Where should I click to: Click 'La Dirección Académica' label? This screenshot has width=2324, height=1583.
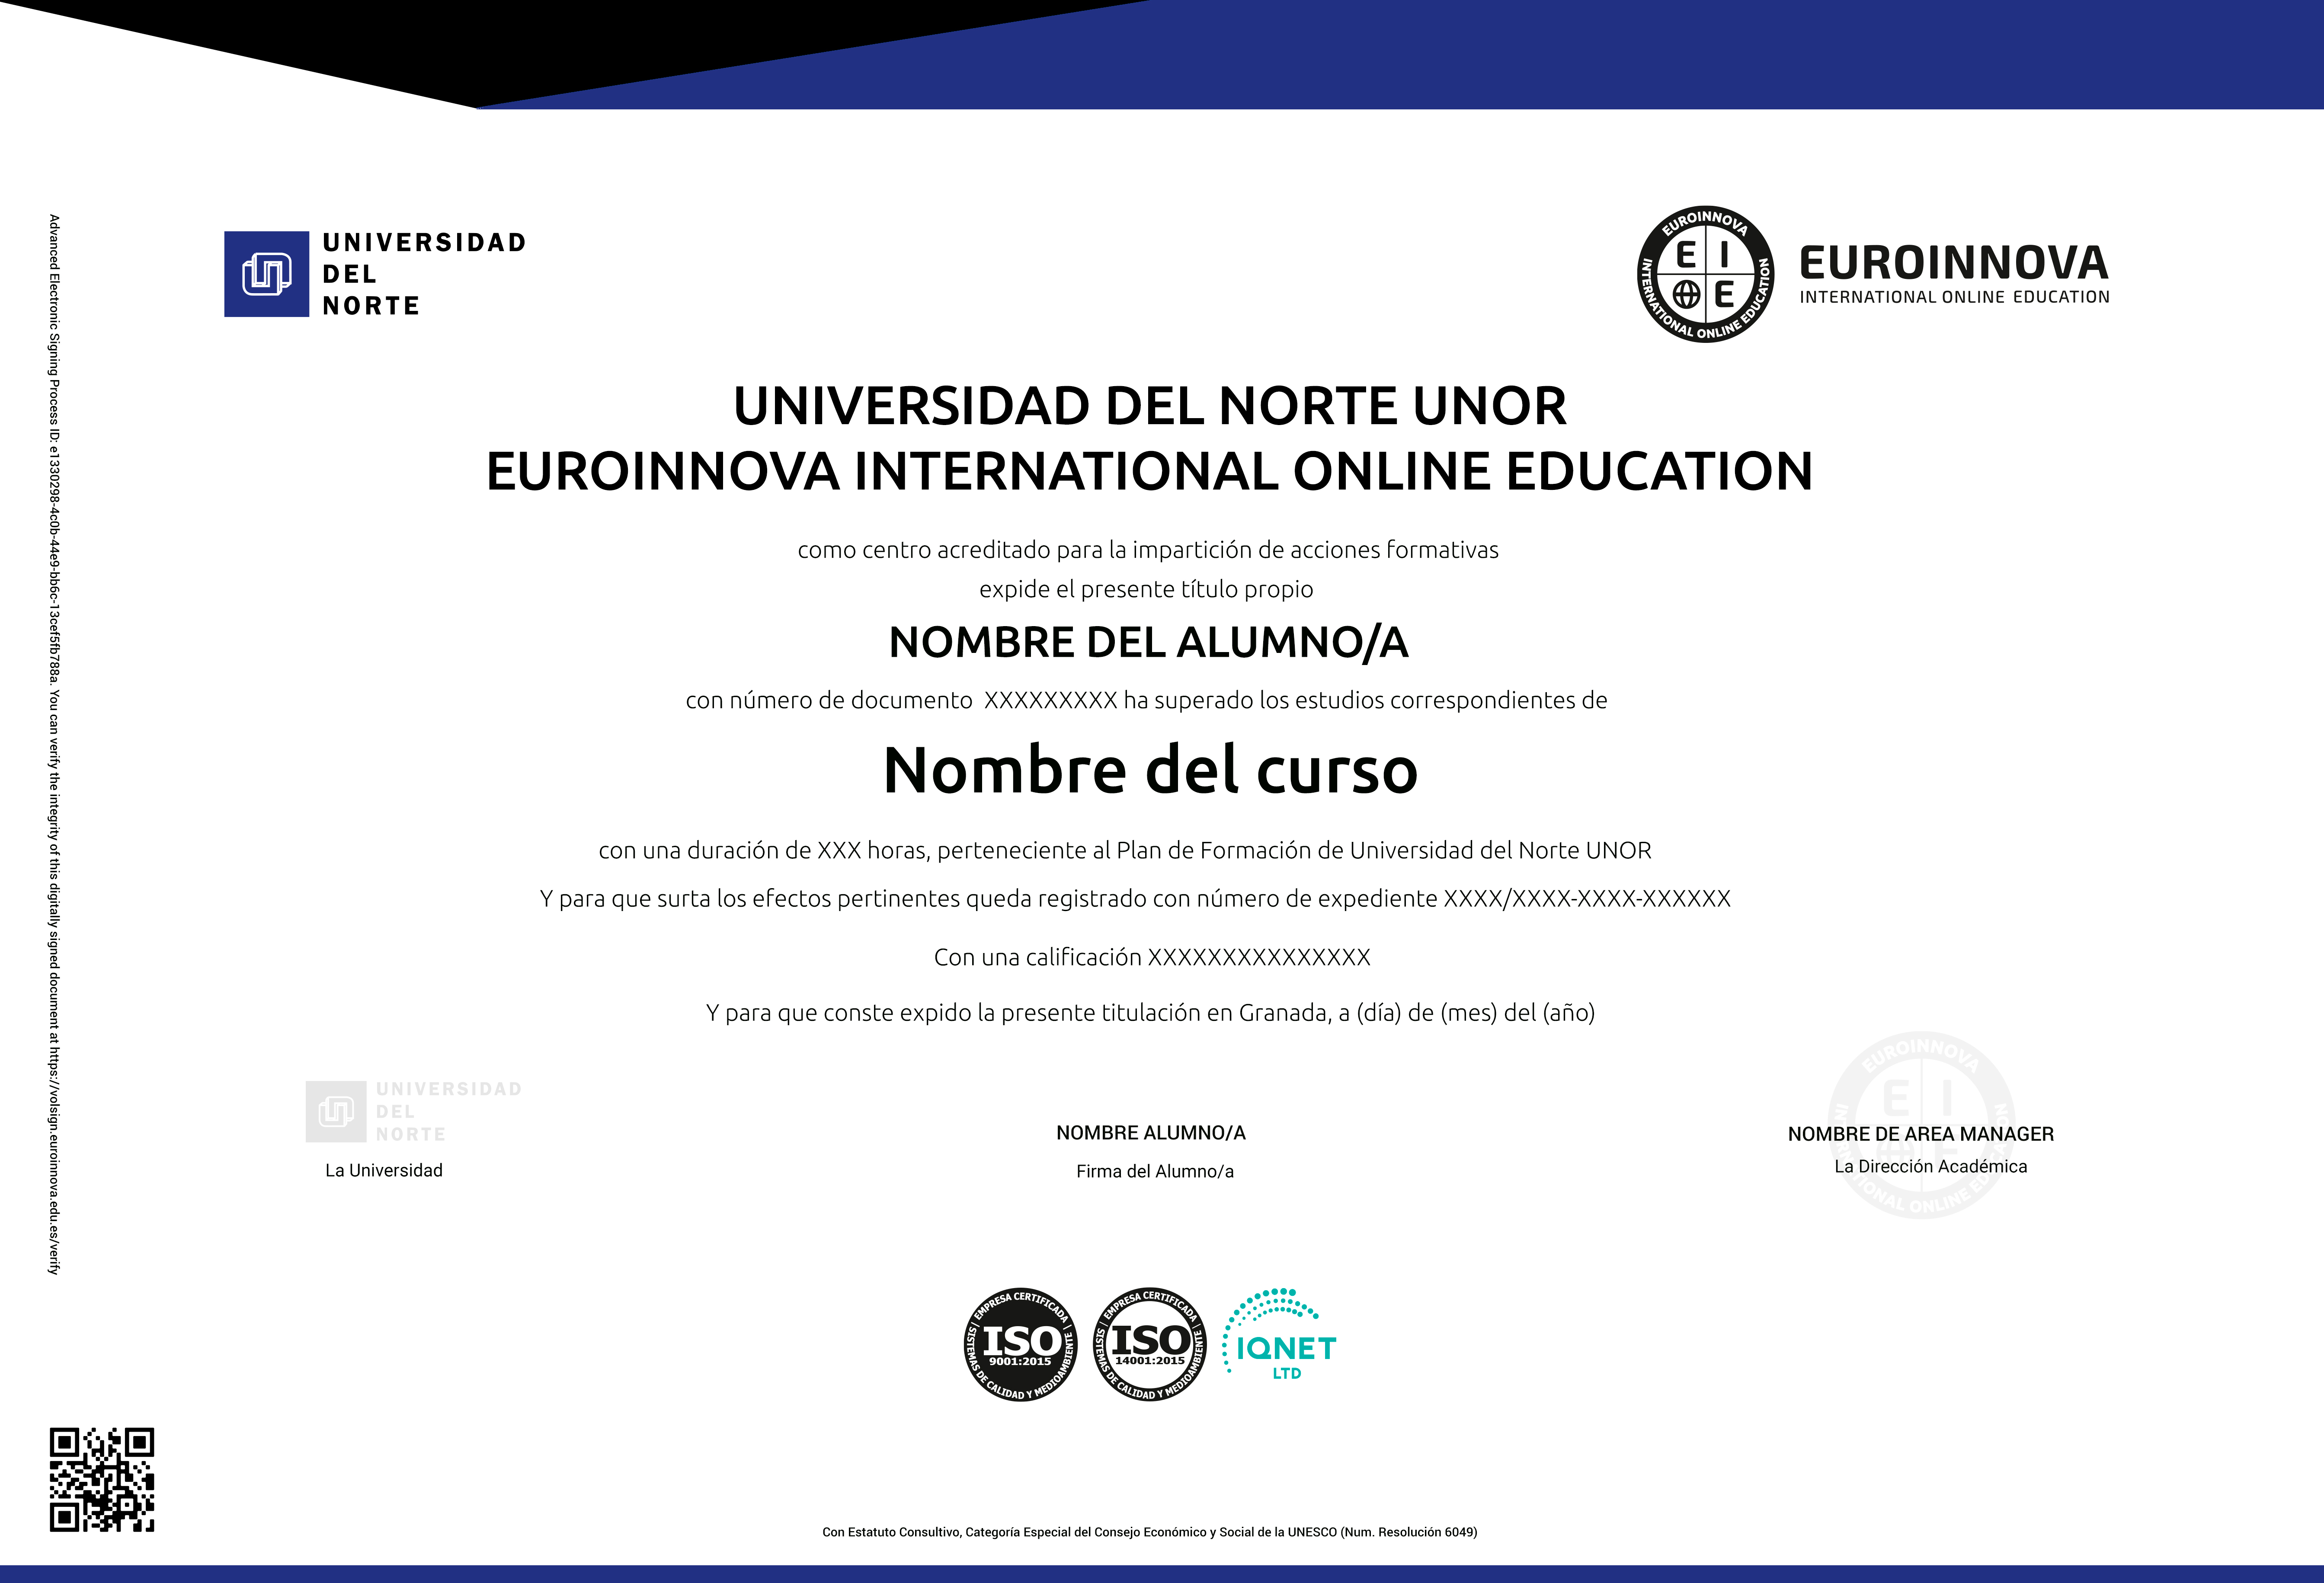[x=1931, y=1166]
